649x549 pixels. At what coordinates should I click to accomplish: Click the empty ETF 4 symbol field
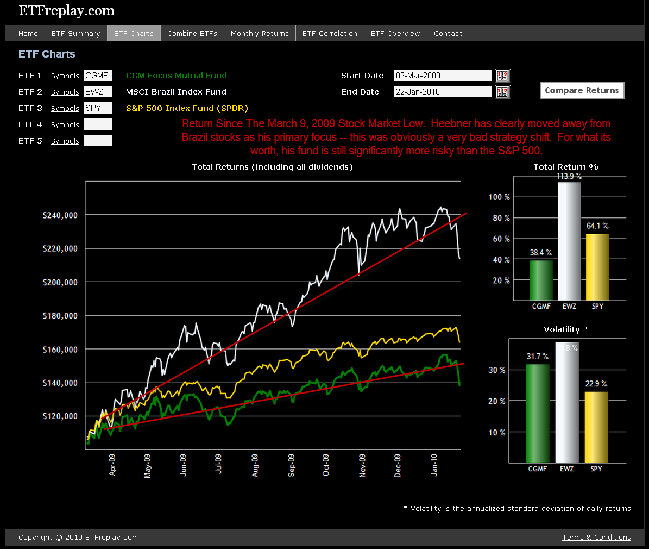(98, 124)
